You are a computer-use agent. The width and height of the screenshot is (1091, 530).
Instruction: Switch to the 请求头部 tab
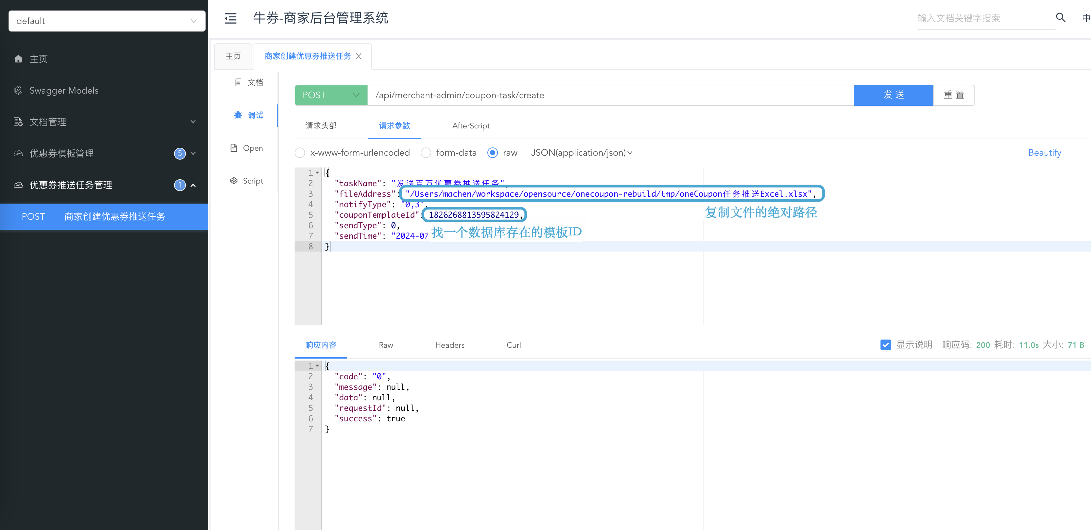click(x=321, y=126)
